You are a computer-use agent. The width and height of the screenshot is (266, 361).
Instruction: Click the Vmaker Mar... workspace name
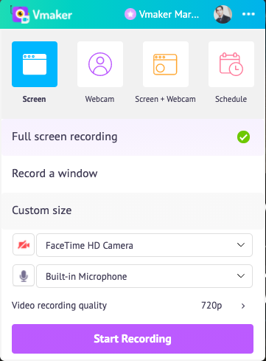[169, 15]
